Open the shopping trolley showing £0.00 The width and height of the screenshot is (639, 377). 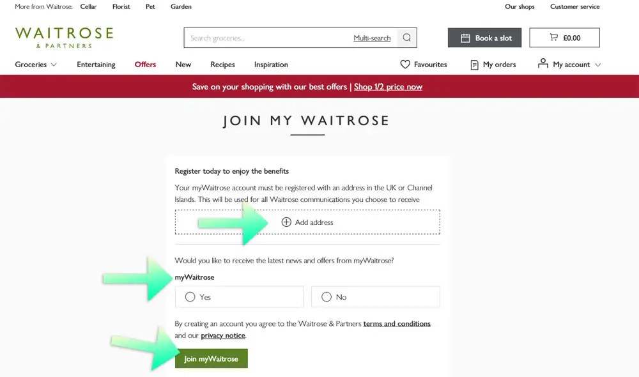[x=565, y=37]
